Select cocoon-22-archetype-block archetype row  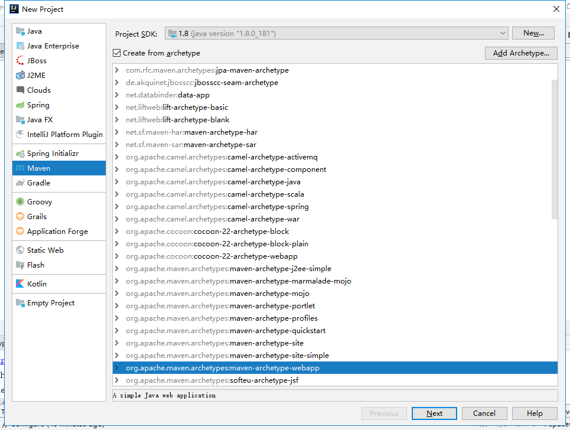pyautogui.click(x=335, y=231)
